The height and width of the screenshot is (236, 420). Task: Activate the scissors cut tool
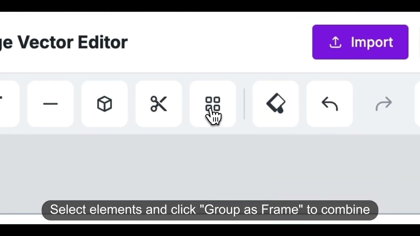click(158, 104)
